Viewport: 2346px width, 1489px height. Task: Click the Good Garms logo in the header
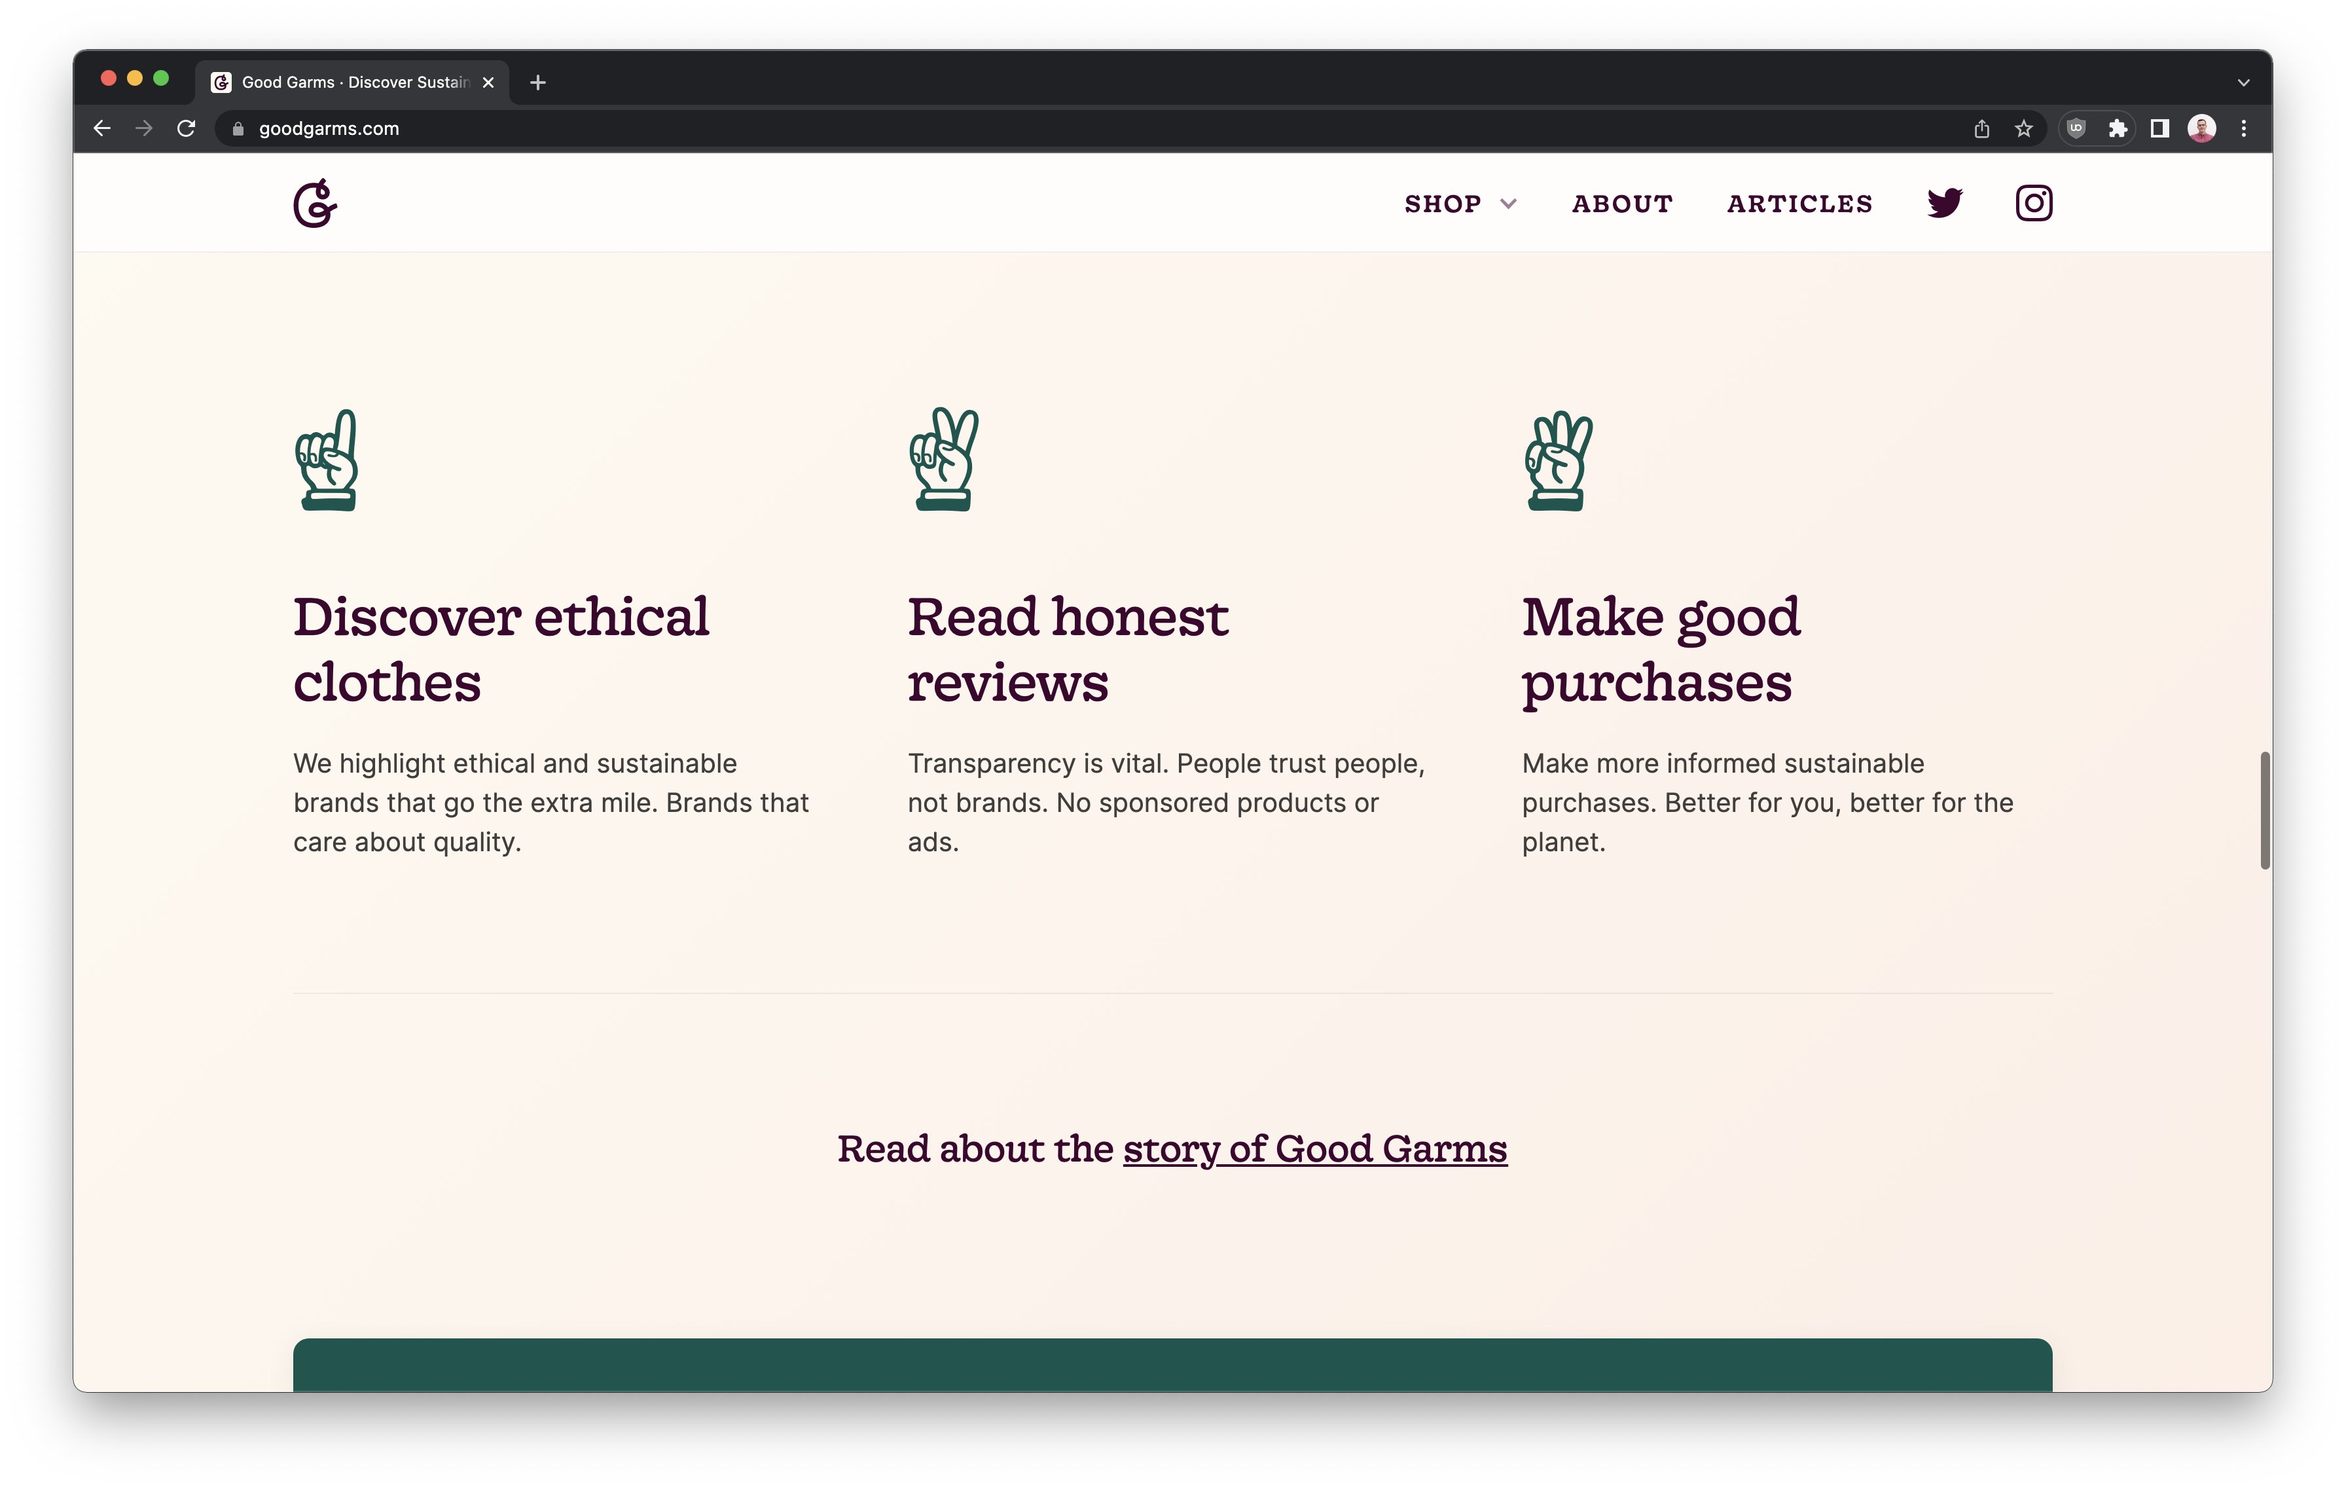click(x=316, y=203)
